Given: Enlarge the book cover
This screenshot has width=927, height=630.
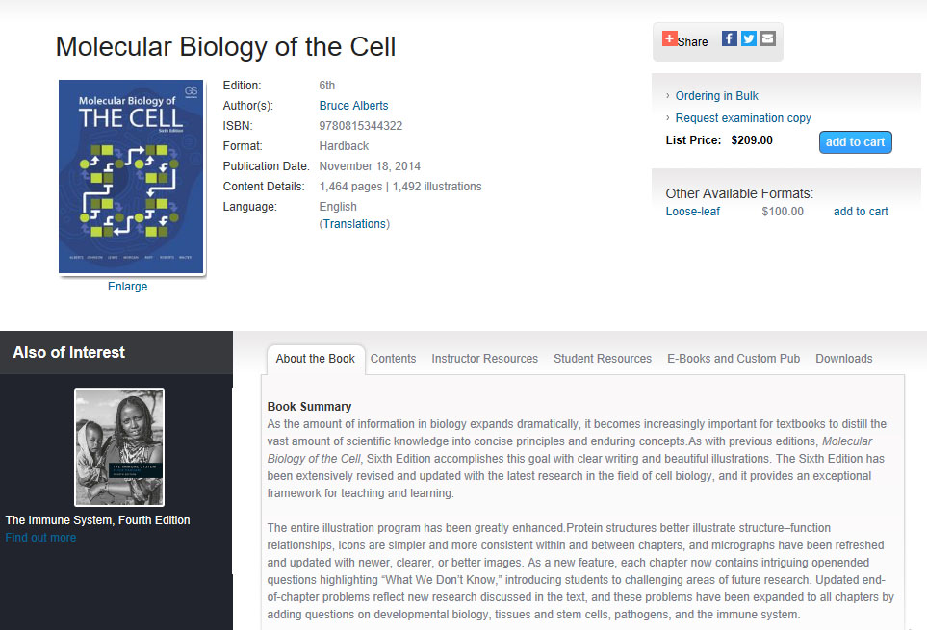Looking at the screenshot, I should [x=127, y=287].
